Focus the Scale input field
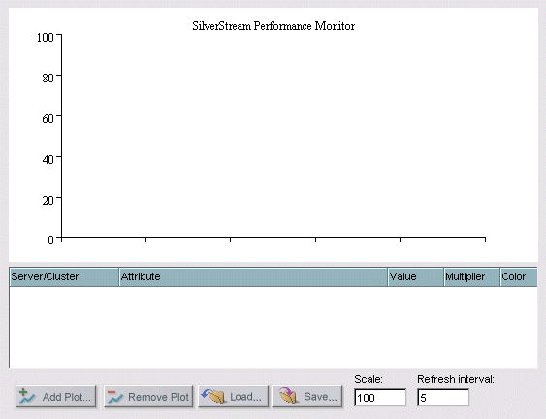 click(x=380, y=398)
